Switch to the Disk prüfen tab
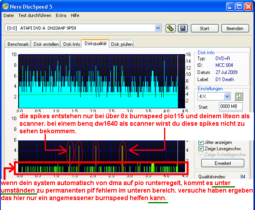The width and height of the screenshot is (255, 210). (x=122, y=44)
